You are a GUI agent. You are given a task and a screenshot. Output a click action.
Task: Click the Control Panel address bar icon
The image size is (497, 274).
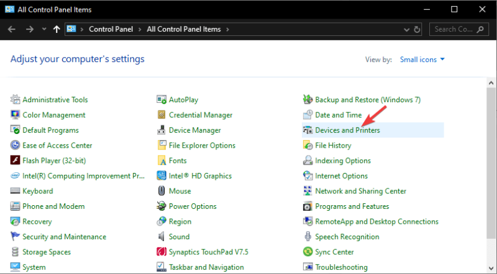click(71, 29)
